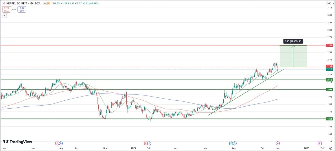The image size is (335, 151).
Task: Click the 3.10 price axis label
Action: [329, 8]
